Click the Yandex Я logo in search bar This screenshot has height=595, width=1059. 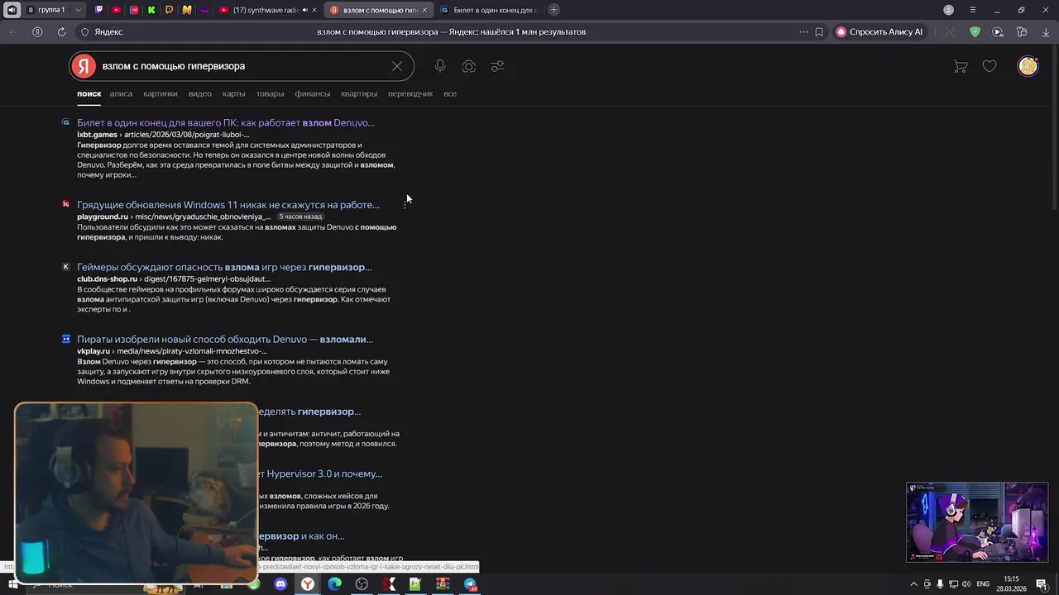(x=84, y=66)
